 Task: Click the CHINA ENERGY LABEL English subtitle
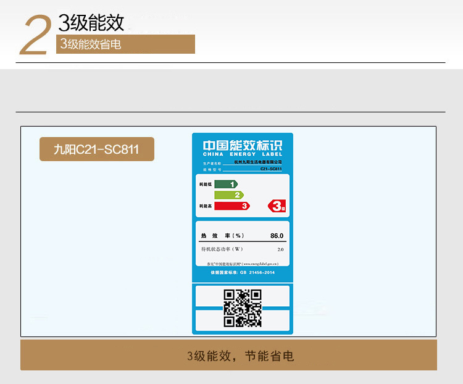[243, 154]
